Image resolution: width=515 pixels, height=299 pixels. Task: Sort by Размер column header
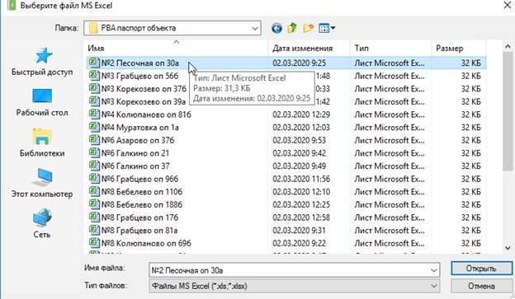pyautogui.click(x=459, y=49)
